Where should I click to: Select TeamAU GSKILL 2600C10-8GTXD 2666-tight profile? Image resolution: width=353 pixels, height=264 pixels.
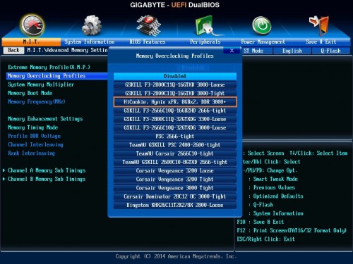point(175,162)
